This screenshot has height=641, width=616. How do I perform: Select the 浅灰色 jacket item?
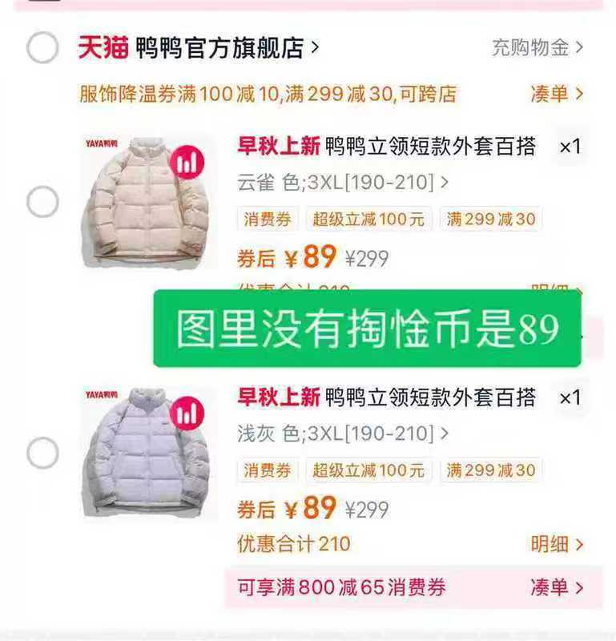(42, 453)
